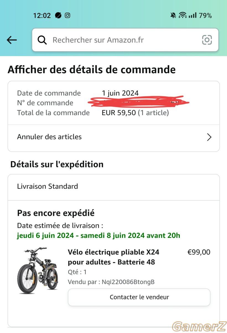Viewport: 227px width, 333px height.
Task: Open the electric bike product thumbnail
Action: (x=38, y=270)
